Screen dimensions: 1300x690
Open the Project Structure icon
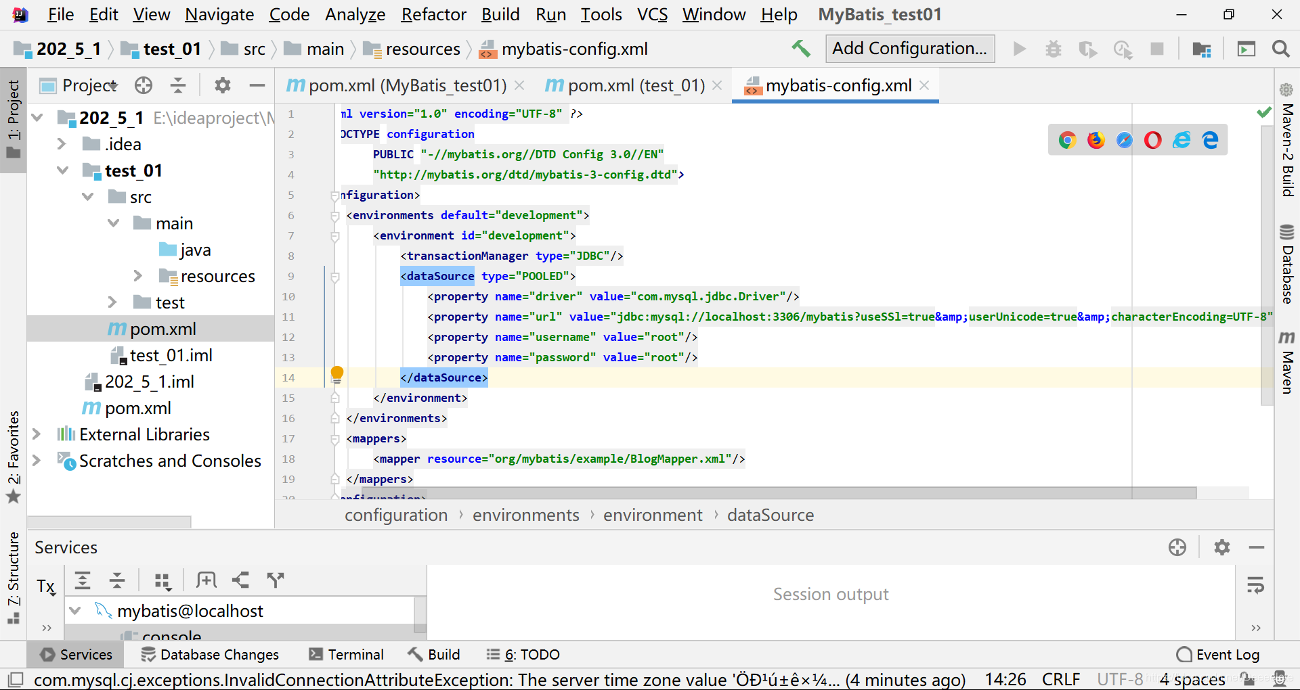click(x=1202, y=49)
